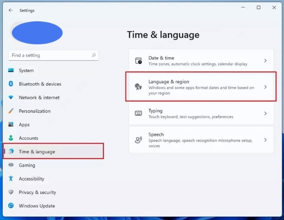
Task: Open Time & language in sidebar
Action: click(x=37, y=152)
